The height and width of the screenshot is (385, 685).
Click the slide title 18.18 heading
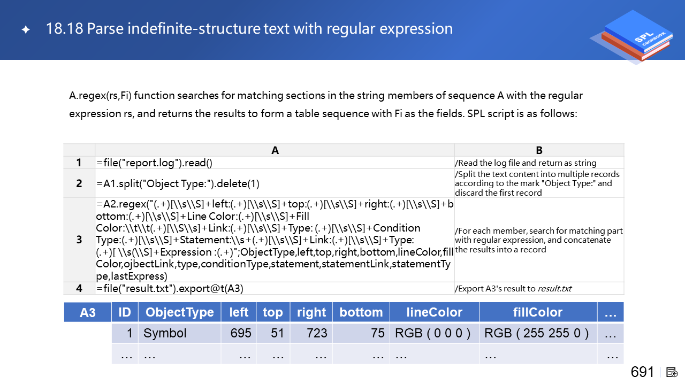pos(249,29)
